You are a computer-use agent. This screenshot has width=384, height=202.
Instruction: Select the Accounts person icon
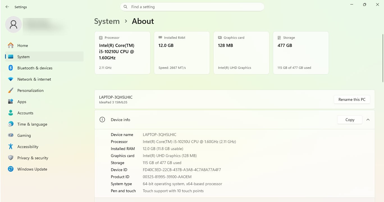coord(11,113)
